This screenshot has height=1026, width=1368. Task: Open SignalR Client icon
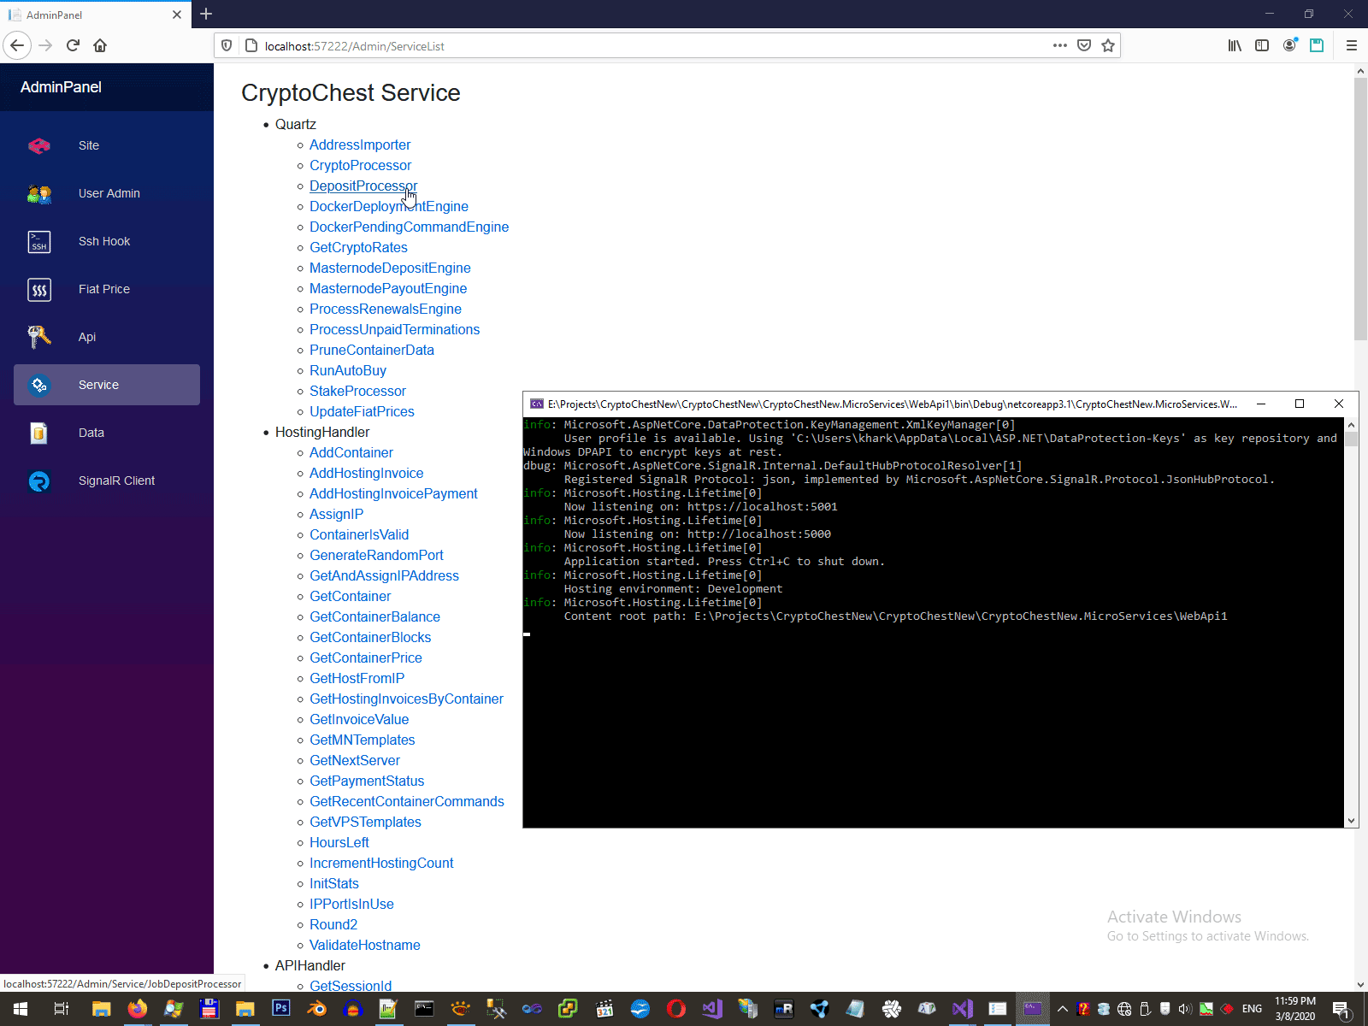click(39, 481)
